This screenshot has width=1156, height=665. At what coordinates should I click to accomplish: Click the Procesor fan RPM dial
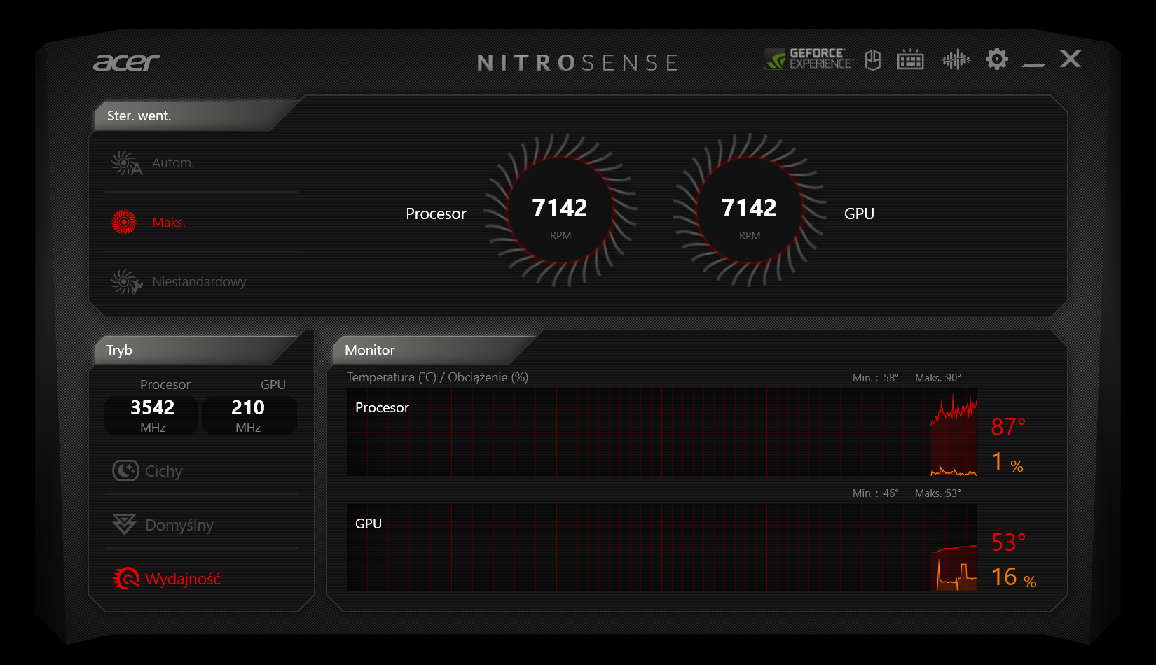(x=560, y=210)
